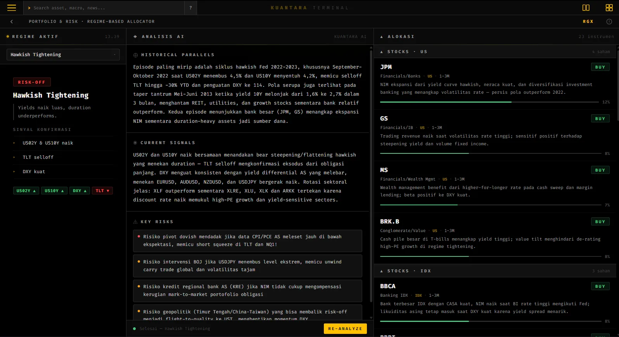Click the BRK.B ticker name
This screenshot has height=337, width=619.
point(389,222)
